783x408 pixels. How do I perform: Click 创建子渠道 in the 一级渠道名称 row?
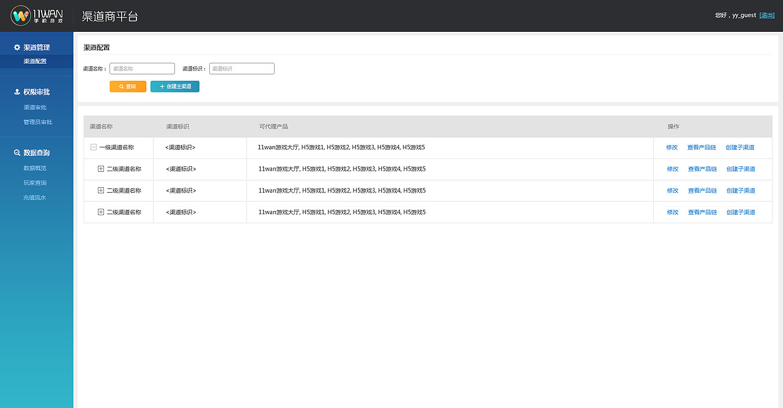(740, 147)
